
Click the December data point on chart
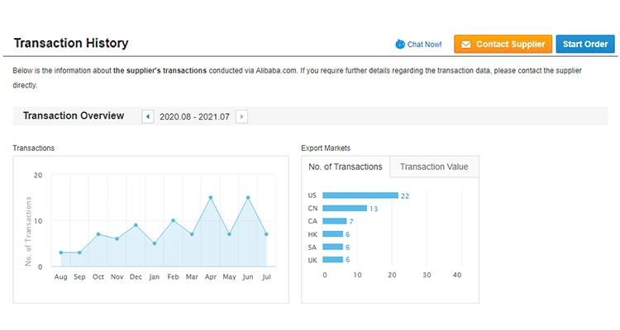point(136,225)
